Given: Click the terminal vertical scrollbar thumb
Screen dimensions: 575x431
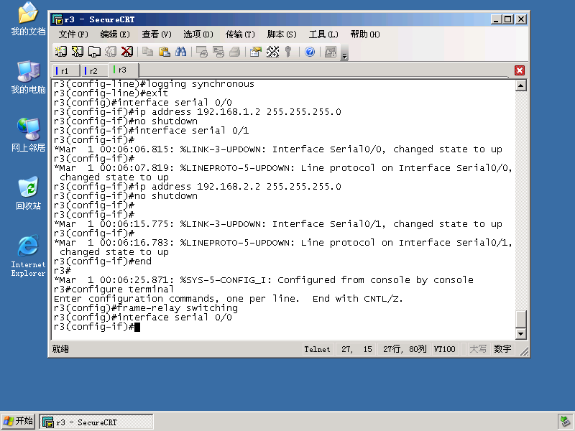Looking at the screenshot, I should click(520, 319).
